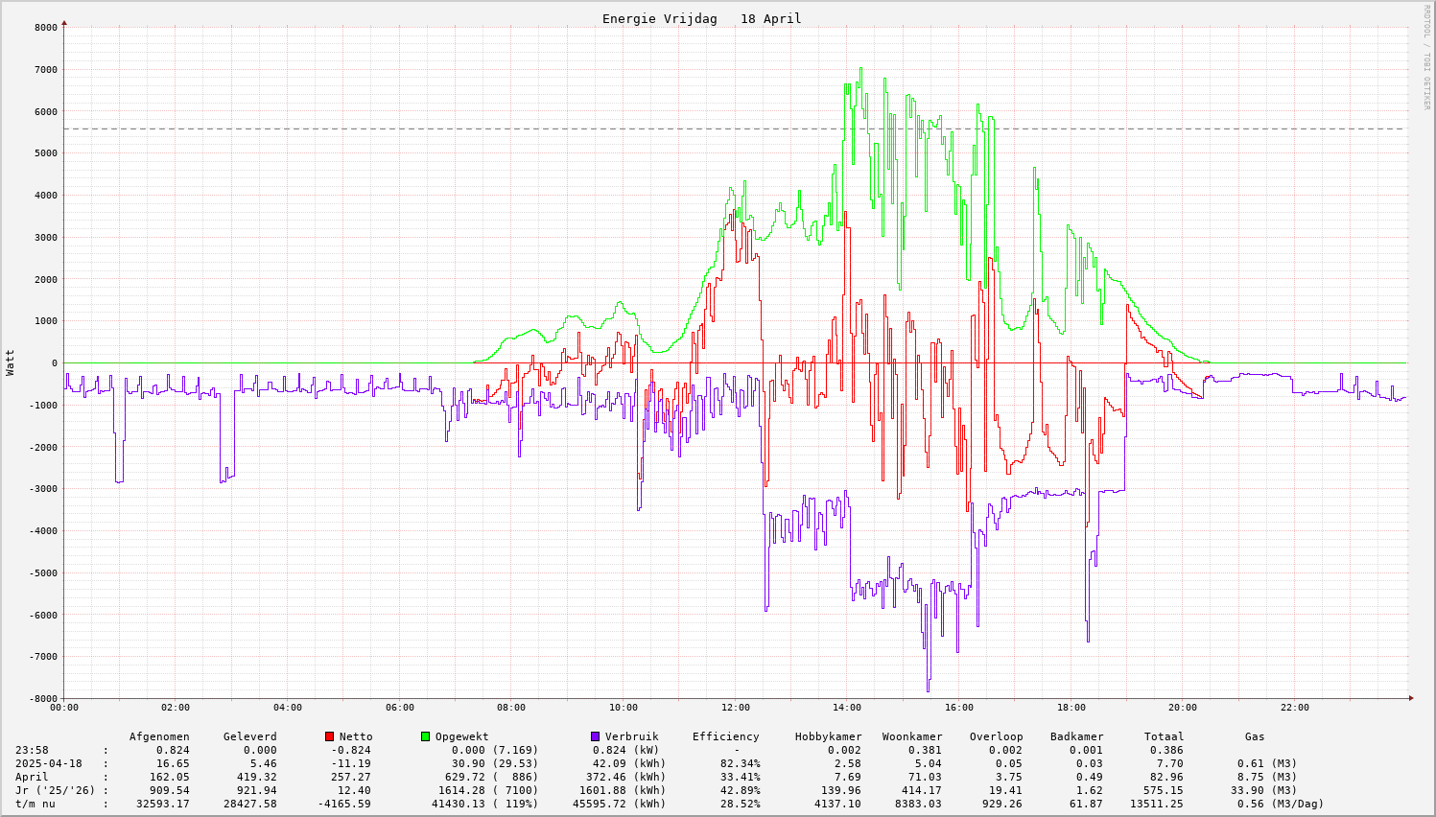Click the chart title Energie Vrijdag 18 April
The image size is (1436, 817).
click(701, 18)
